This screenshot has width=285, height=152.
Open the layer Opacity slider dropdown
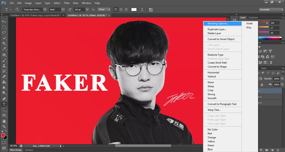(x=282, y=79)
